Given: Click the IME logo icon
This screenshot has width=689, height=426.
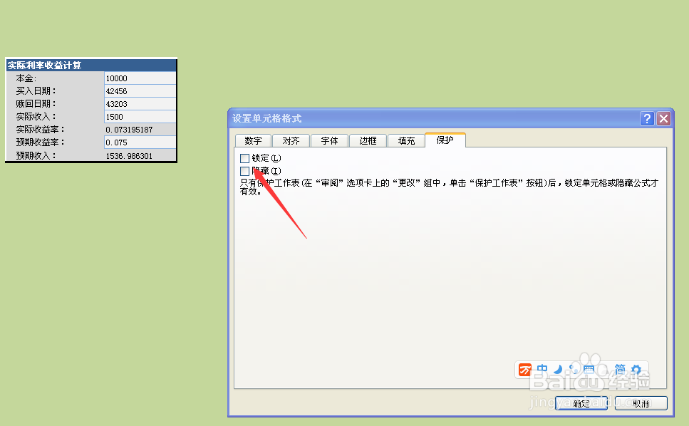Looking at the screenshot, I should (524, 369).
